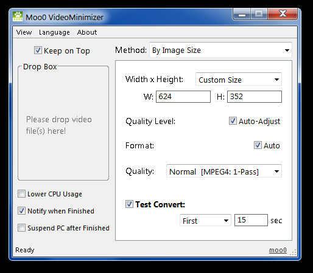Image resolution: width=313 pixels, height=273 pixels.
Task: Click the Quality Level label
Action: [x=150, y=122]
